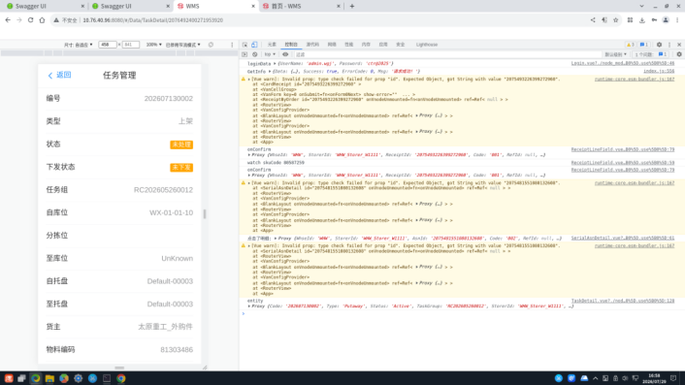Click task number 202607130002

point(169,99)
